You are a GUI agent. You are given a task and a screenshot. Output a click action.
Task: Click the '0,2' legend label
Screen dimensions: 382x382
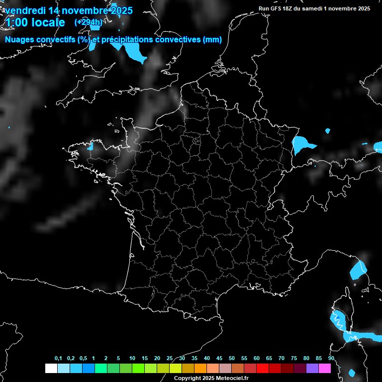[71, 358]
